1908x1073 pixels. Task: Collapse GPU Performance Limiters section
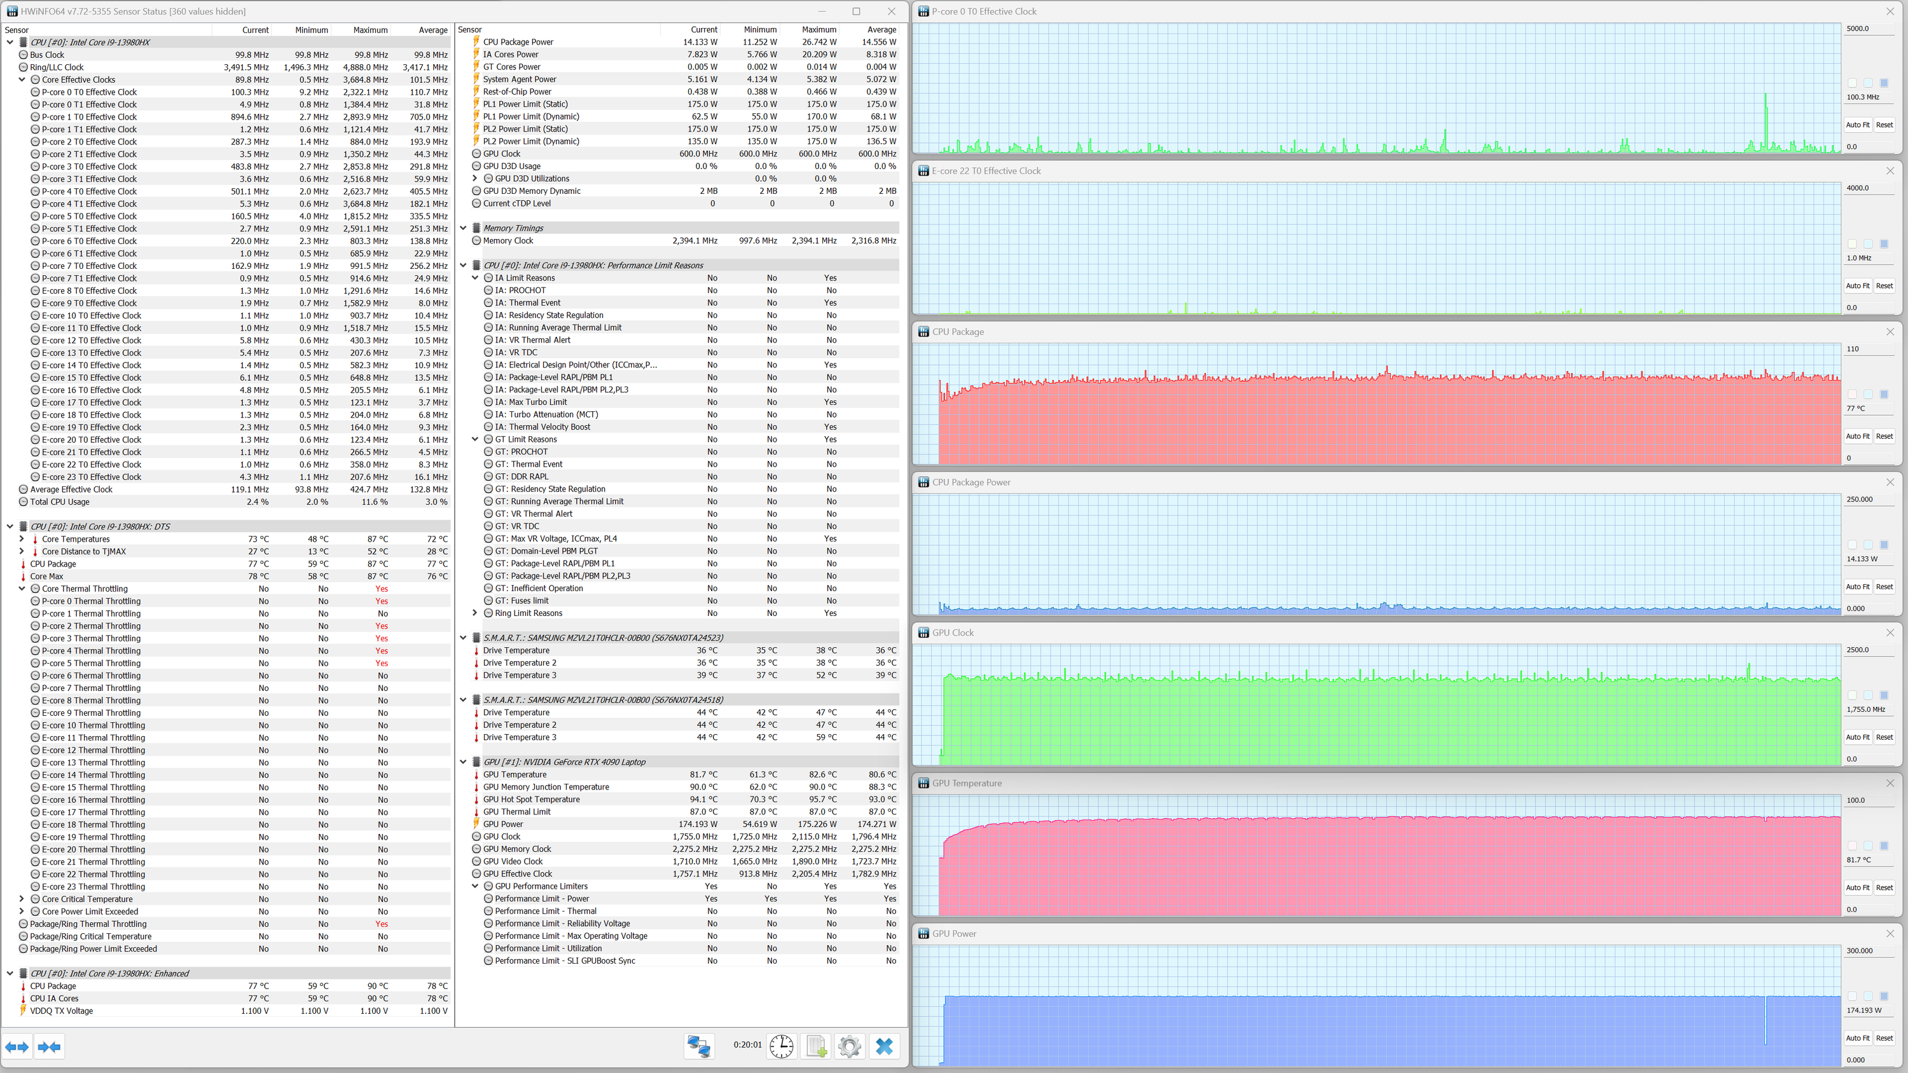click(476, 886)
